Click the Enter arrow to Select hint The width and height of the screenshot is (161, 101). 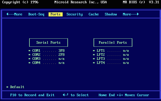point(75,95)
